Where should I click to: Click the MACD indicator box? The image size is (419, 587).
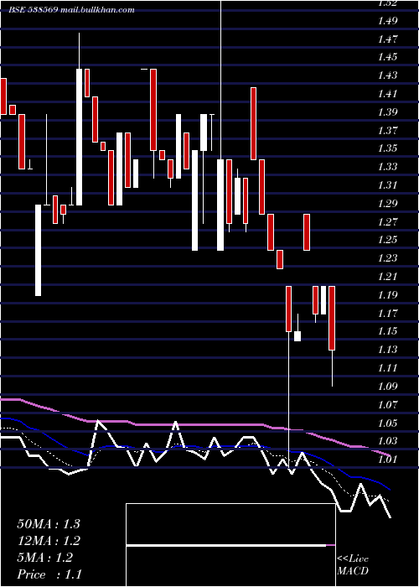(x=230, y=545)
